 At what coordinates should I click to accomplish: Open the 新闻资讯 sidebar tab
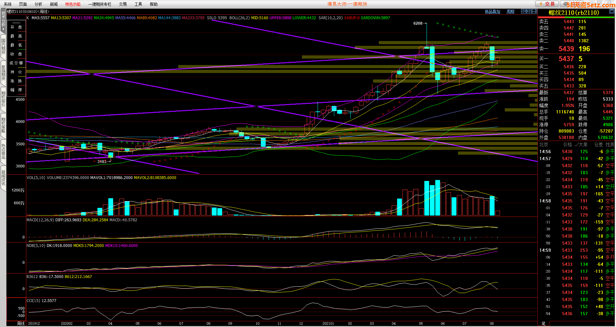(3, 178)
